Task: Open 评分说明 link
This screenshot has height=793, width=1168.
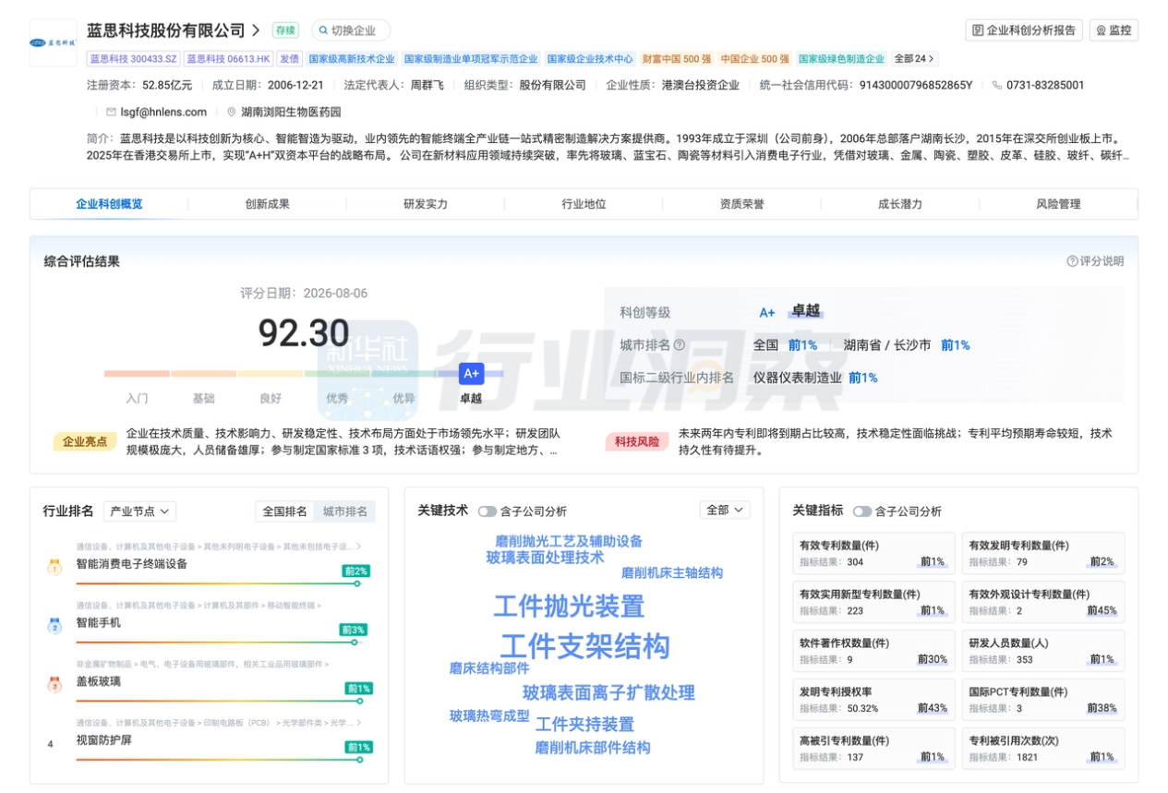Action: pyautogui.click(x=1095, y=261)
